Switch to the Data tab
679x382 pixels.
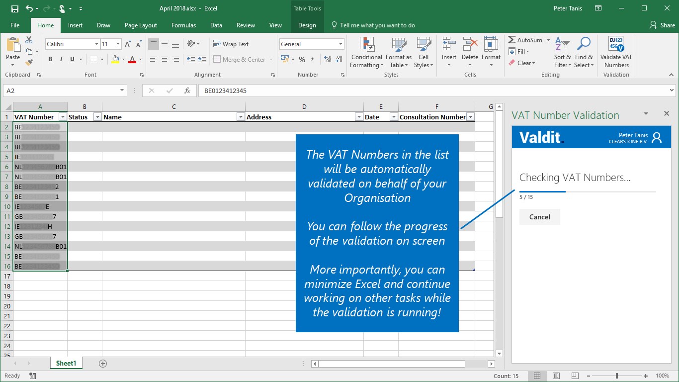(216, 25)
